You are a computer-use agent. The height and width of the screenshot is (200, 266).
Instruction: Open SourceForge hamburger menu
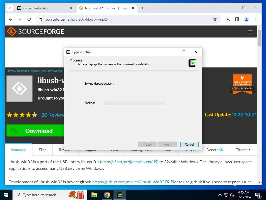[251, 32]
